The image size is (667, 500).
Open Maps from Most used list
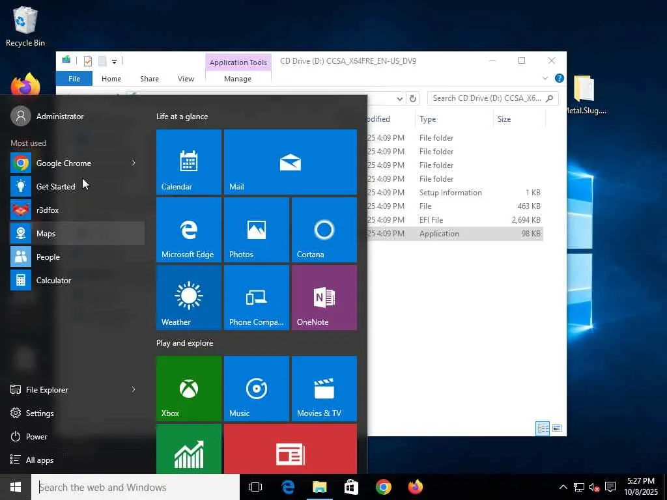(x=78, y=234)
